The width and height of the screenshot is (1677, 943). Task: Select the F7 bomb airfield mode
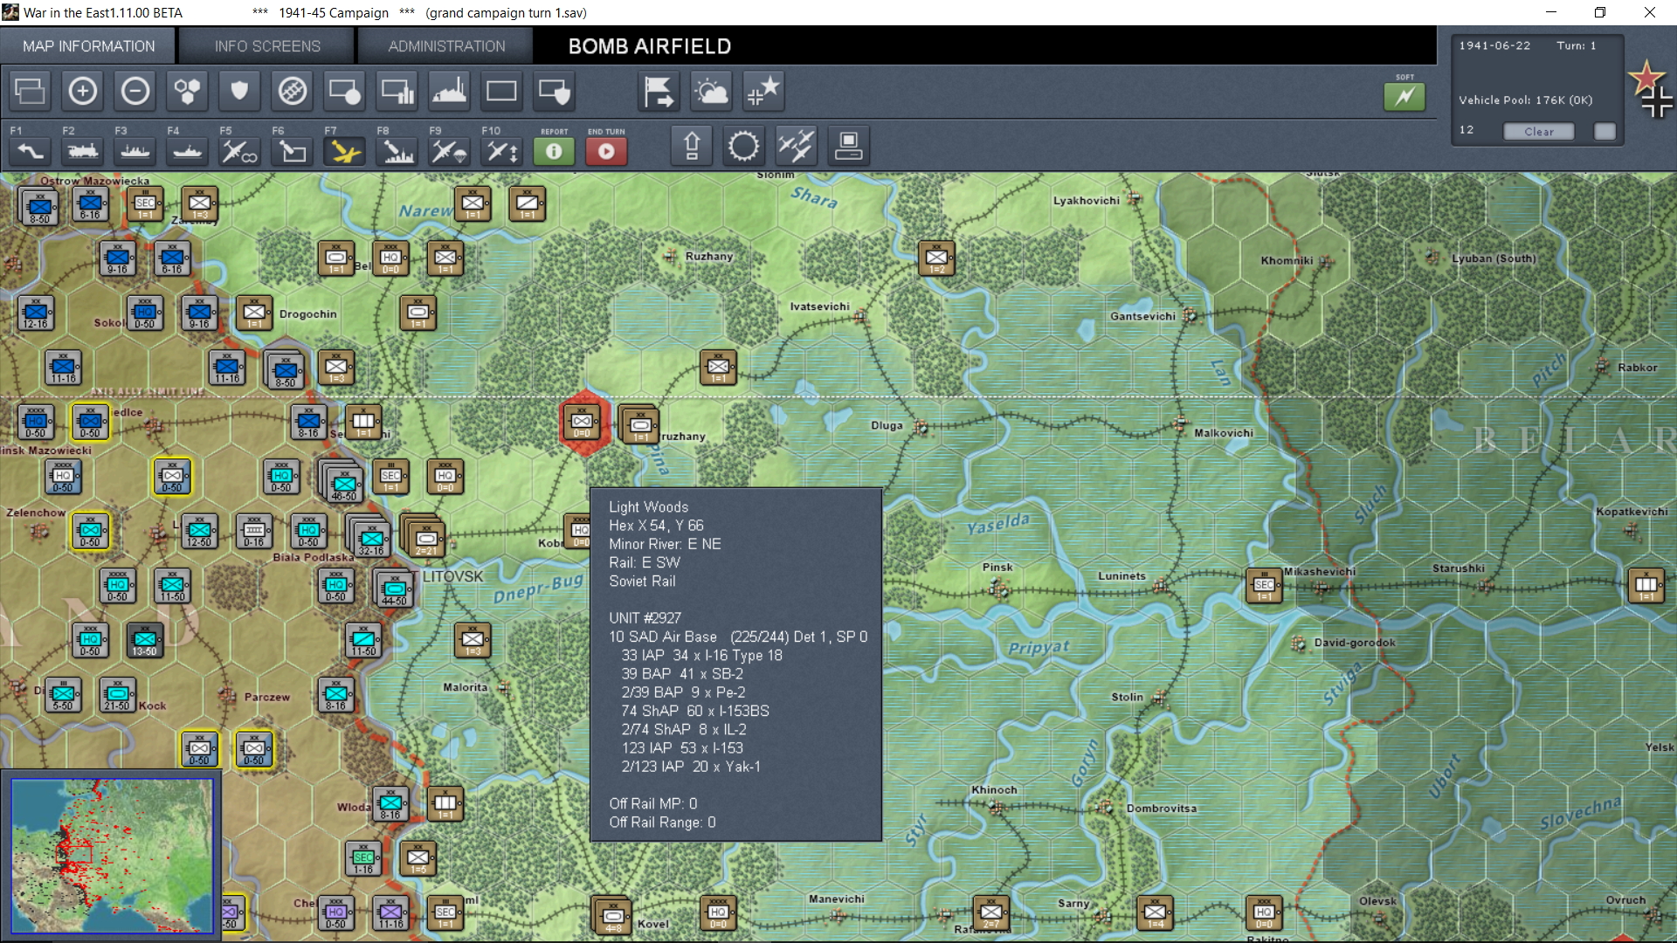[345, 151]
